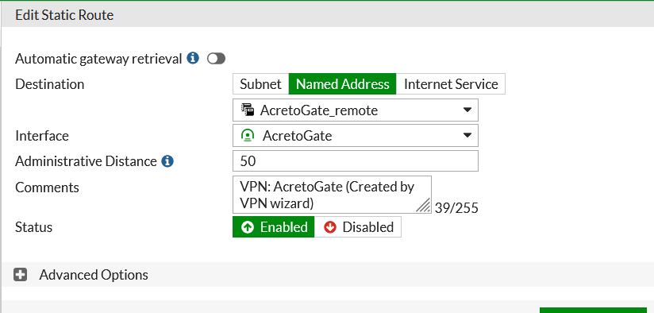Set Status to Disabled
Screen dimensions: 654x313
(358, 227)
